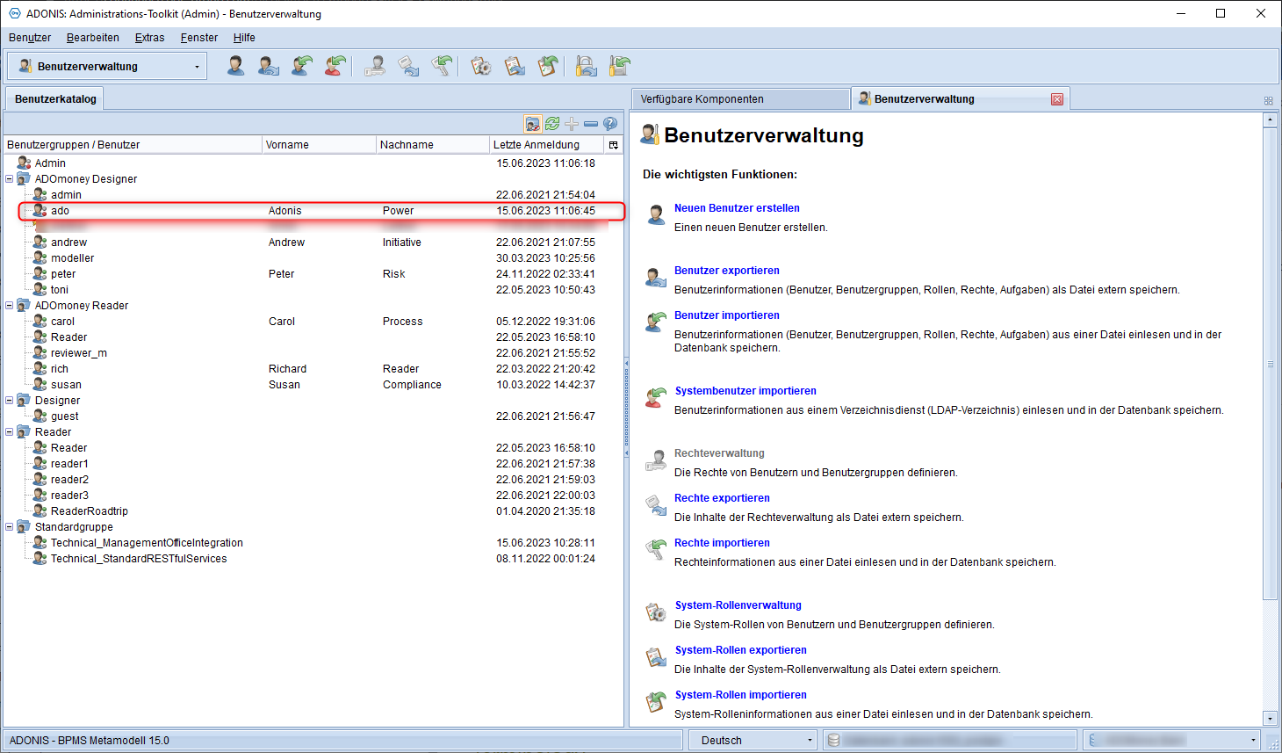Viewport: 1282px width, 753px height.
Task: Collapse the ADOmoney Designer group
Action: pyautogui.click(x=10, y=179)
